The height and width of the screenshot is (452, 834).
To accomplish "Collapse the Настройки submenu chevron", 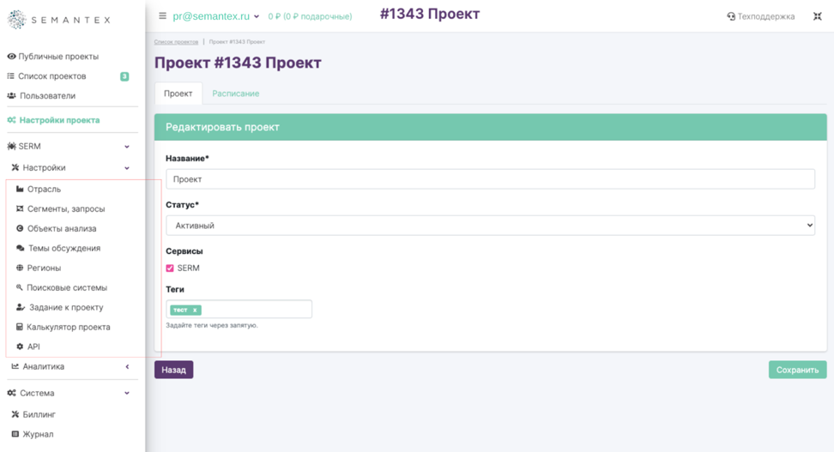I will click(127, 168).
